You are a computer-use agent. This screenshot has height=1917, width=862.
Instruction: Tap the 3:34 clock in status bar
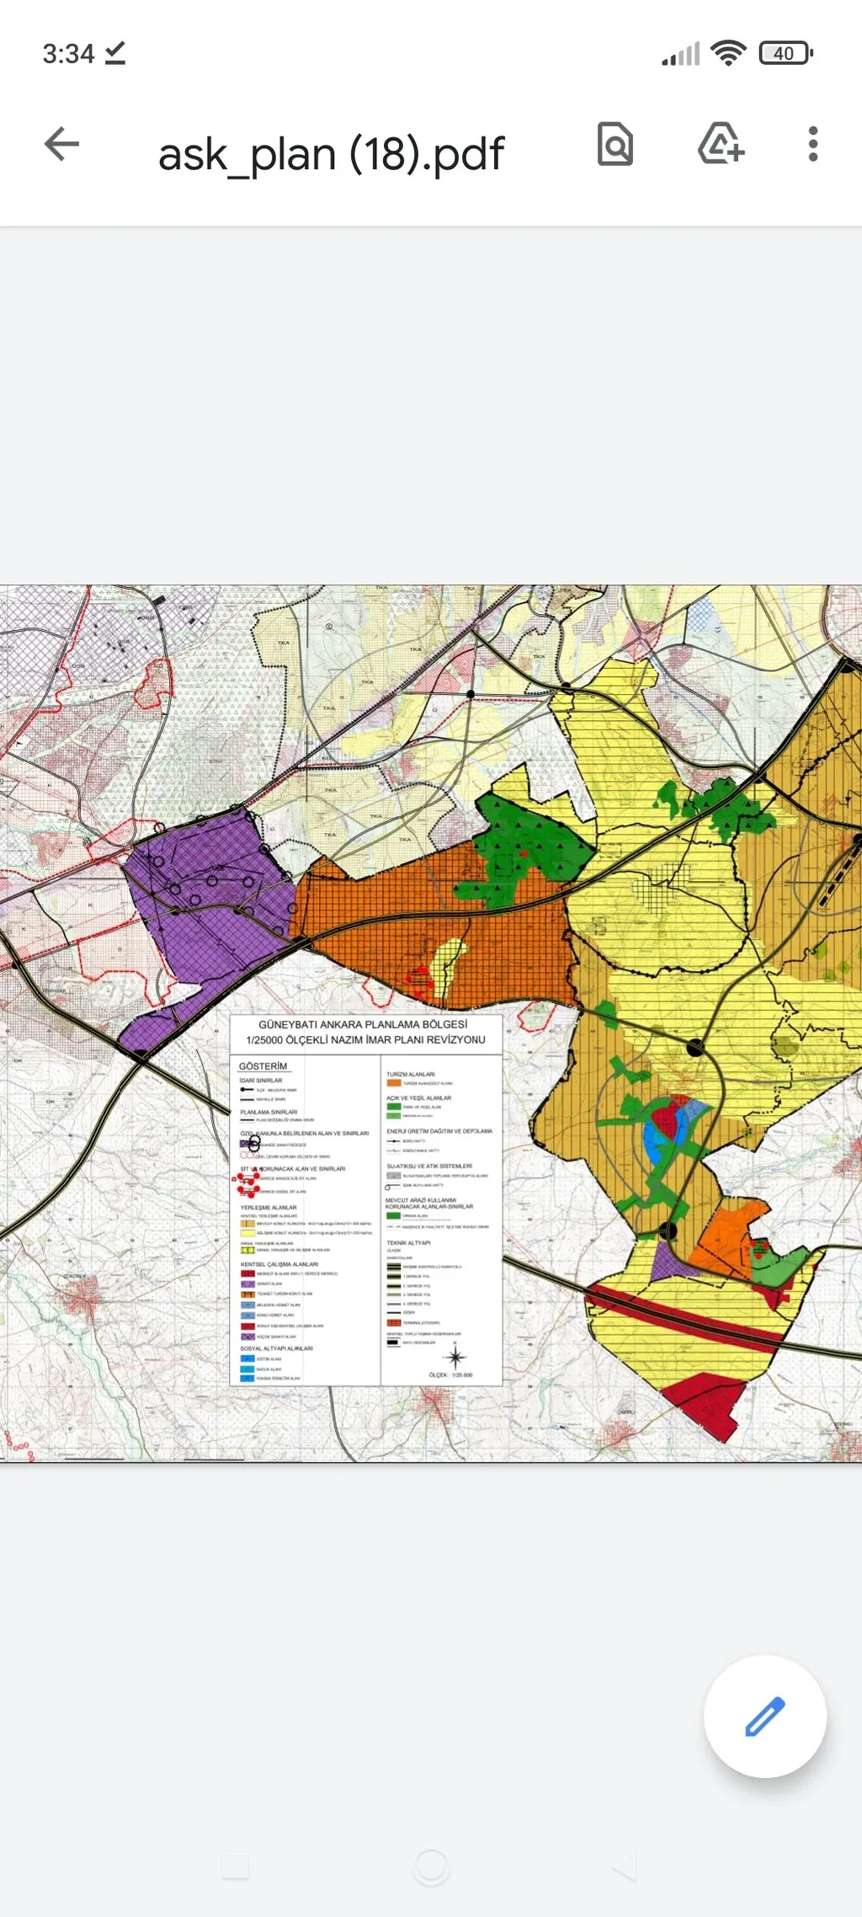pyautogui.click(x=68, y=54)
